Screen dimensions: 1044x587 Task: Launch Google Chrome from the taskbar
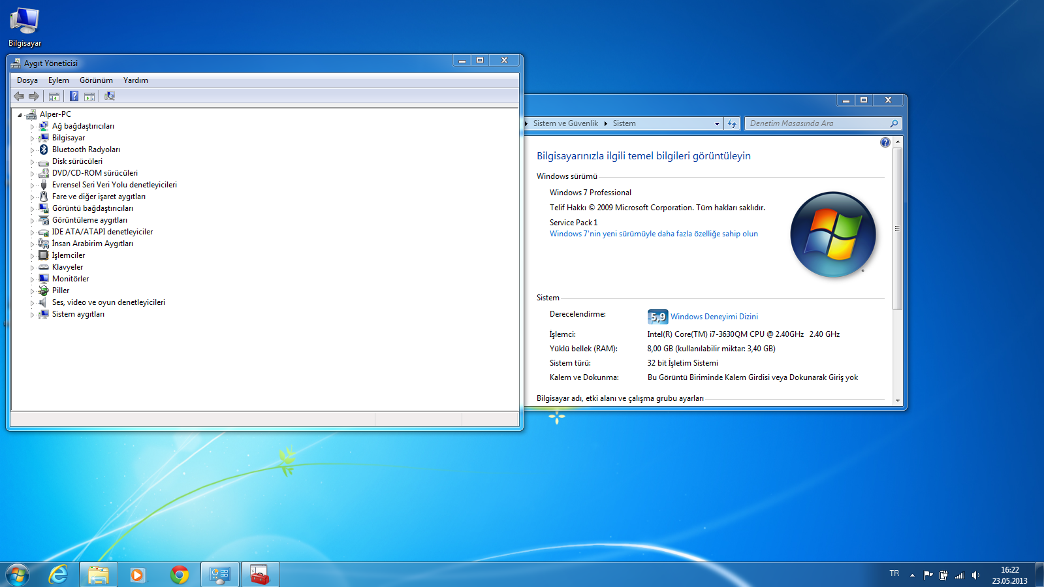pos(180,575)
